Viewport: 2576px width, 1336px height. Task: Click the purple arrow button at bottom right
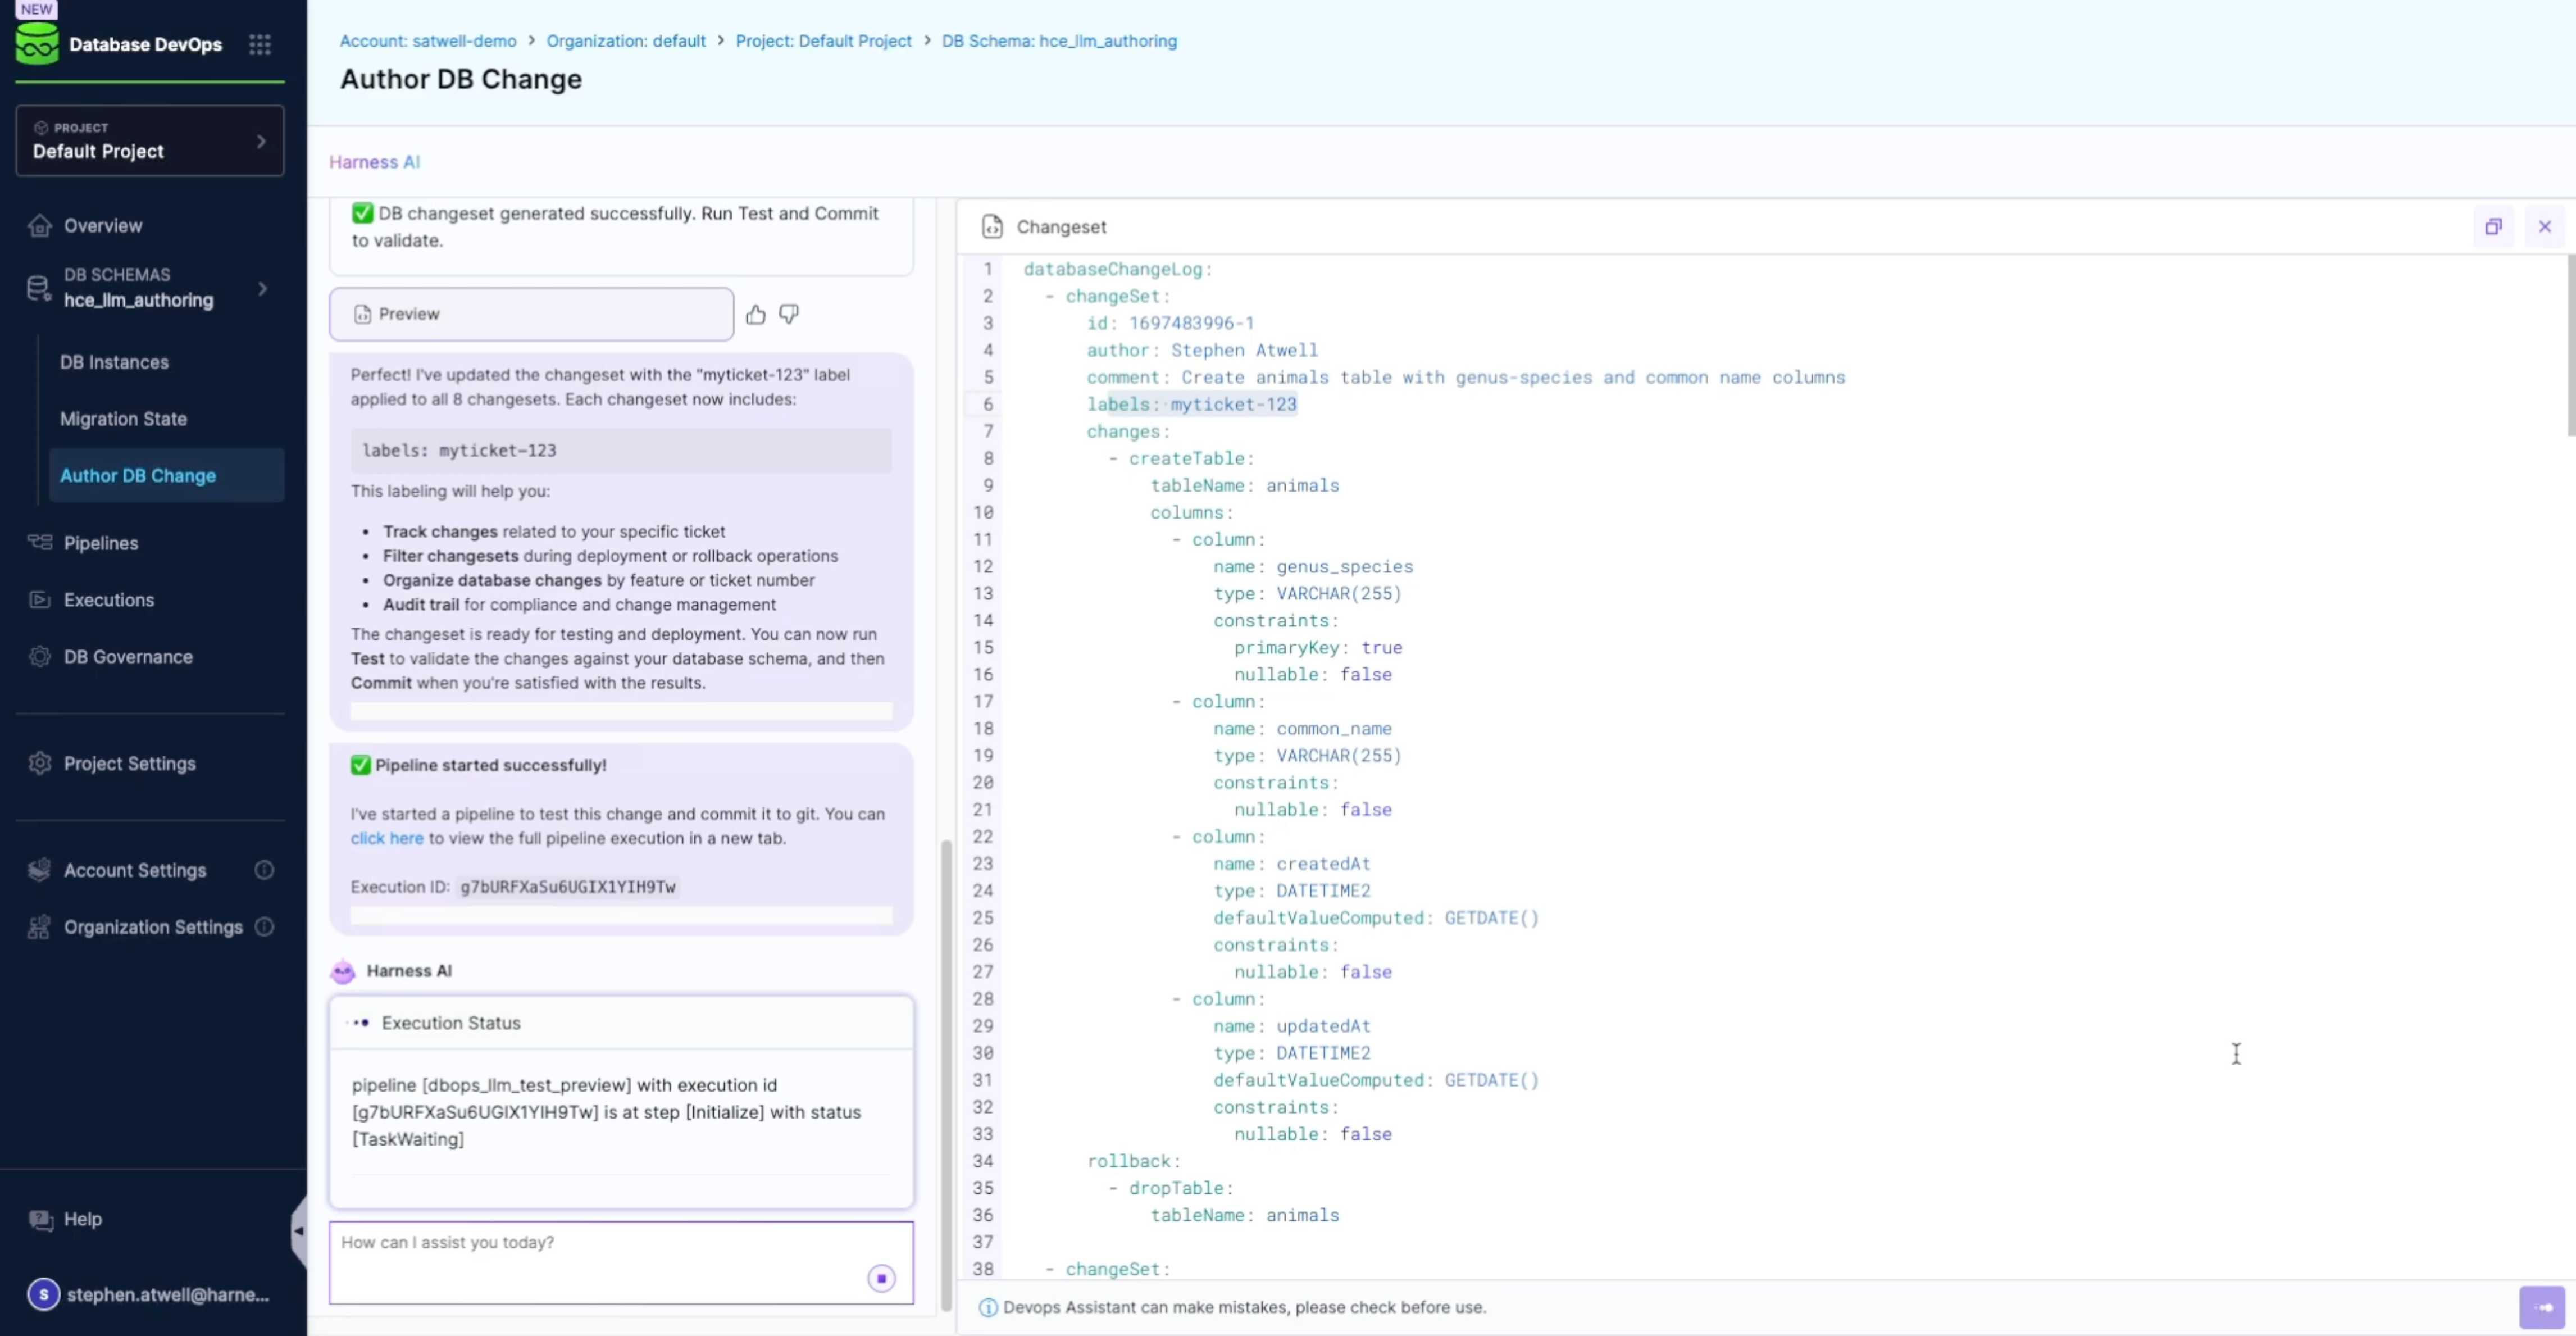2542,1308
